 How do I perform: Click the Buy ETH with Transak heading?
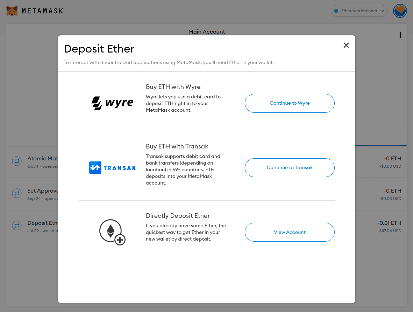pos(177,146)
